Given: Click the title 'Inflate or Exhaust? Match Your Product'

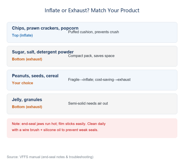Looking at the screenshot, I should [x=92, y=10].
